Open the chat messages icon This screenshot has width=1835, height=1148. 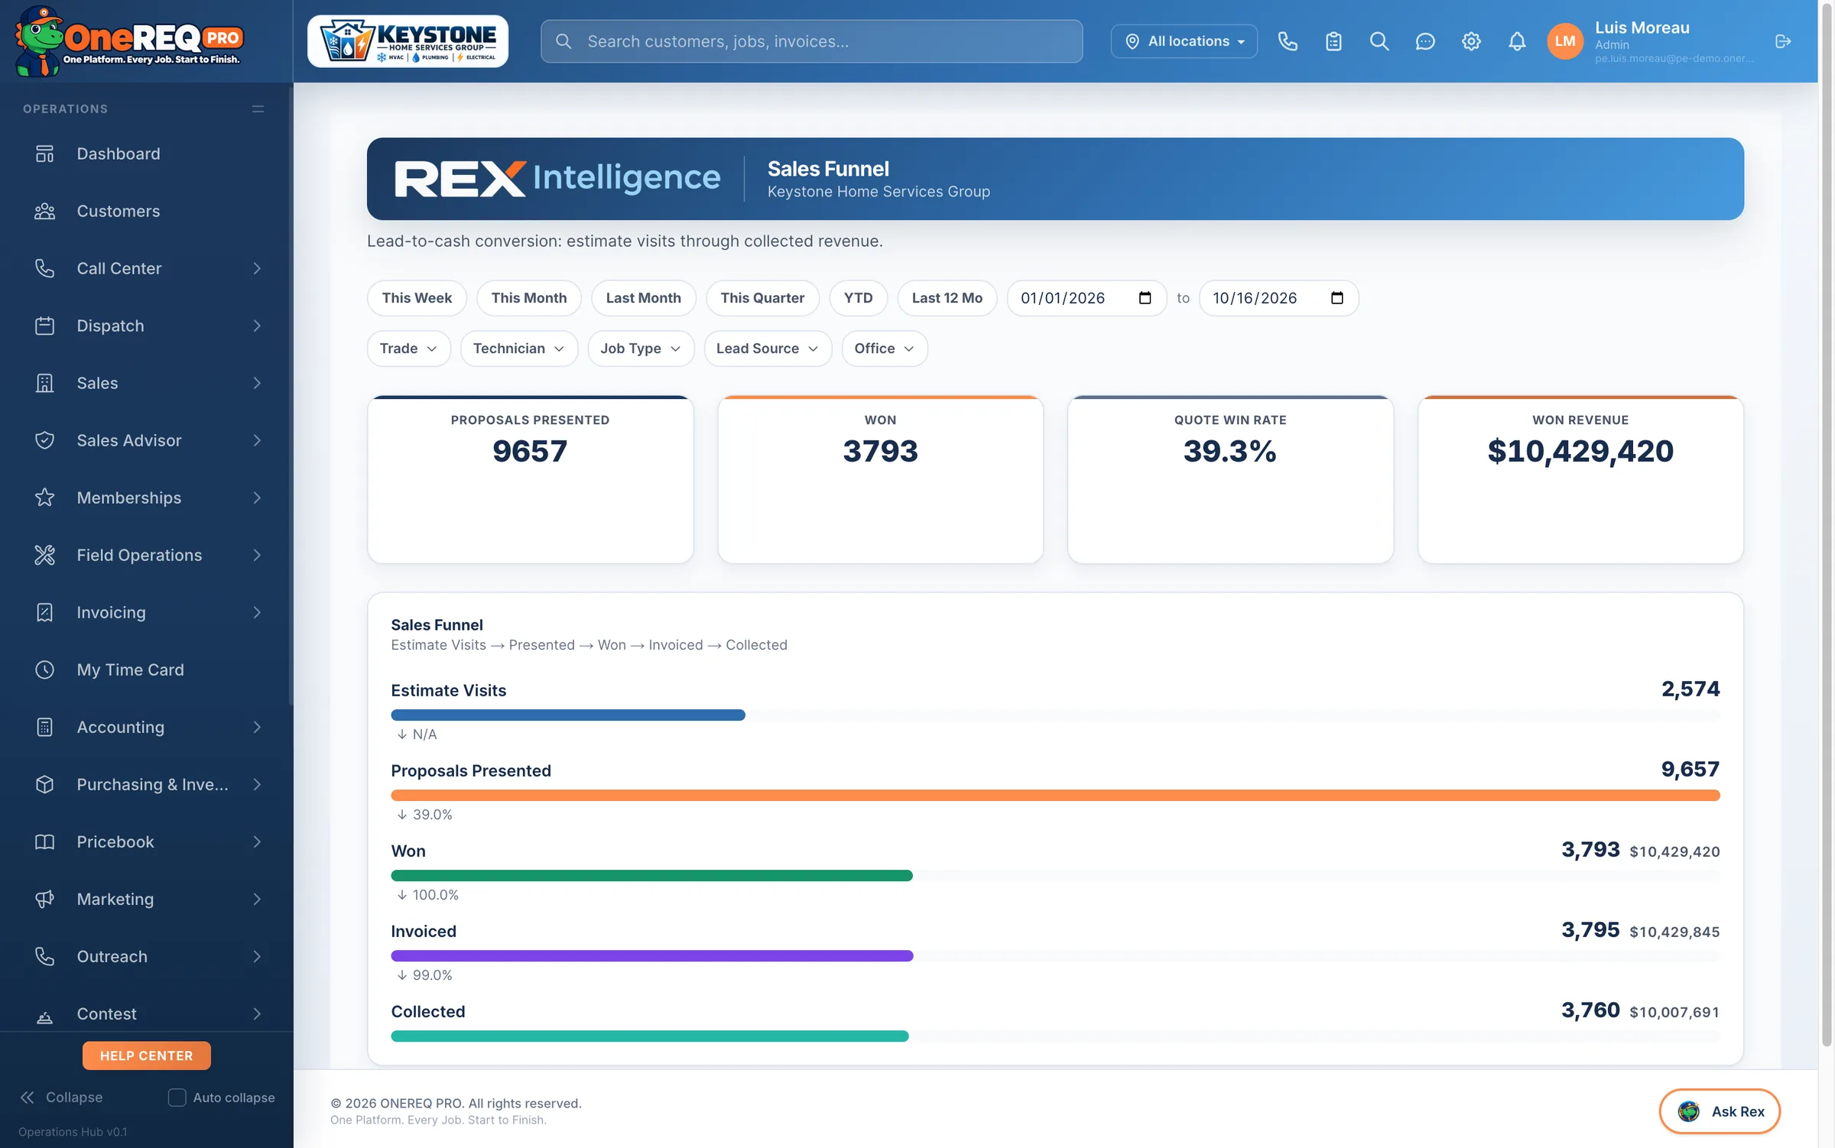(1425, 41)
